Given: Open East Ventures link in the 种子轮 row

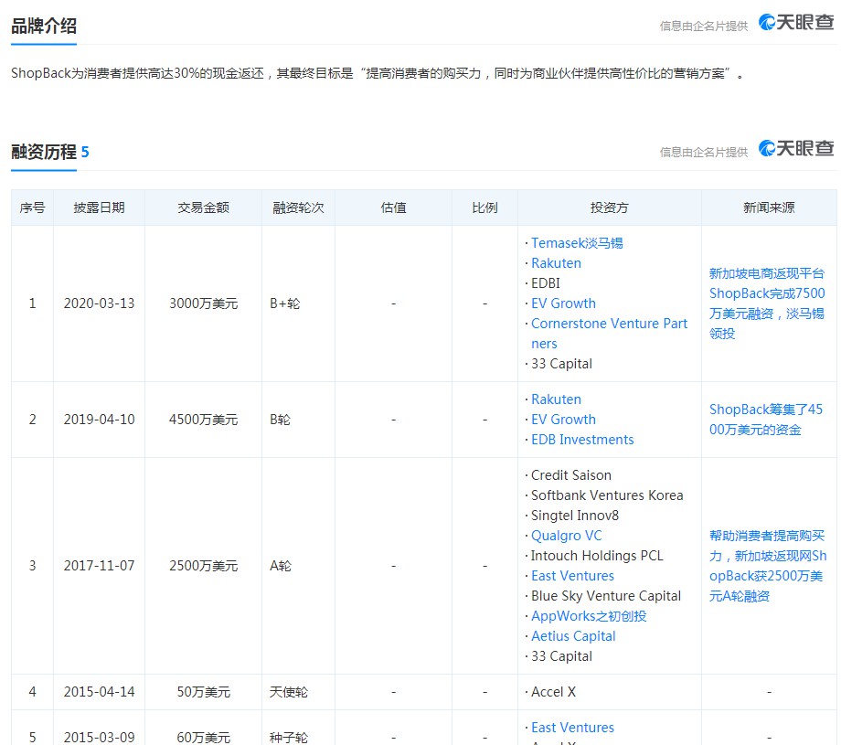Looking at the screenshot, I should point(572,728).
